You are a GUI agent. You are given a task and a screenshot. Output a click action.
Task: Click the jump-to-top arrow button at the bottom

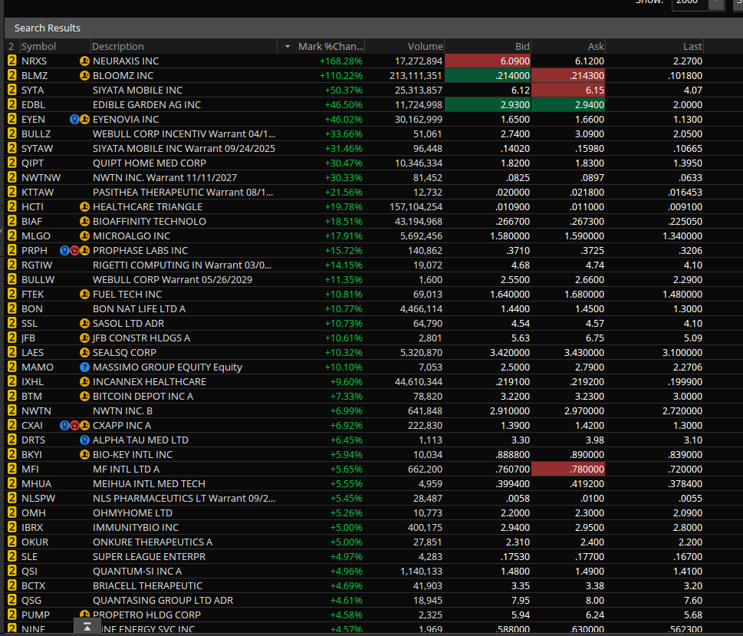point(87,627)
